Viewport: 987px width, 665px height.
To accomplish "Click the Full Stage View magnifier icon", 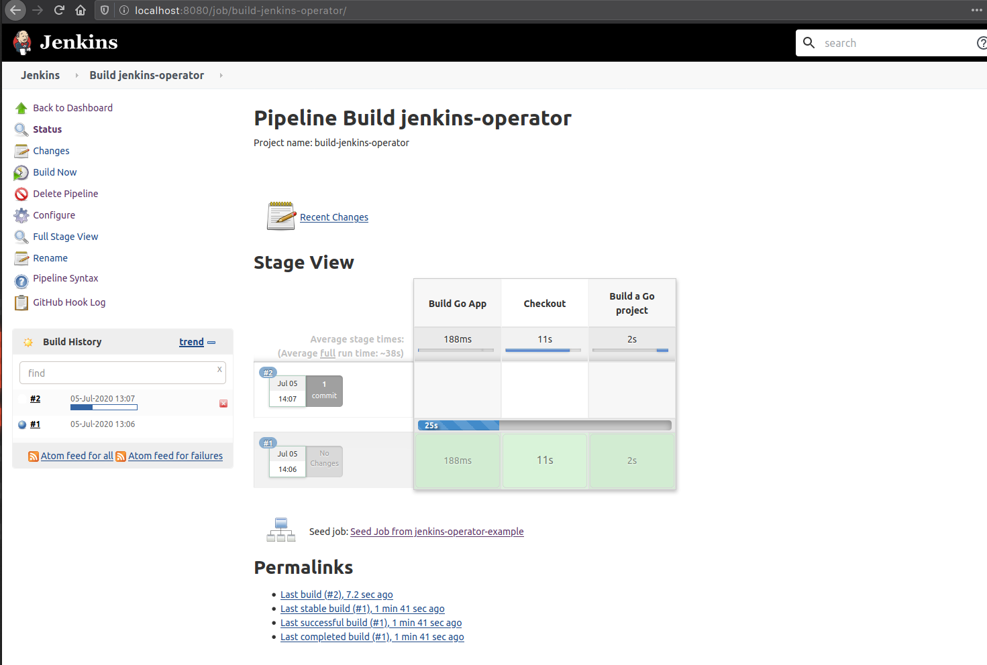I will click(x=21, y=236).
